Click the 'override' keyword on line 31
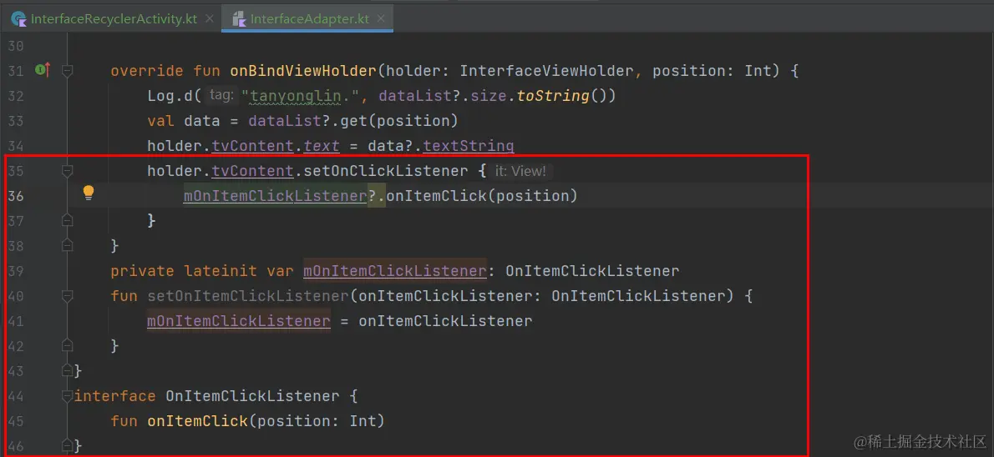The image size is (994, 457). coord(147,71)
